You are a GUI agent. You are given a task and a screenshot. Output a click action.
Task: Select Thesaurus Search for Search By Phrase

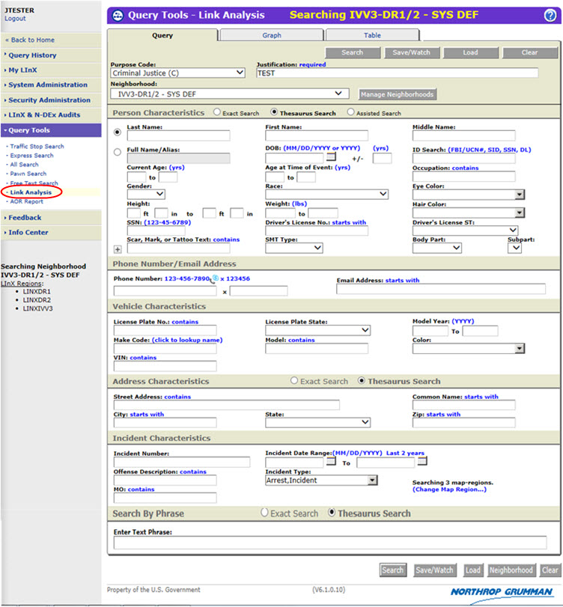point(332,513)
